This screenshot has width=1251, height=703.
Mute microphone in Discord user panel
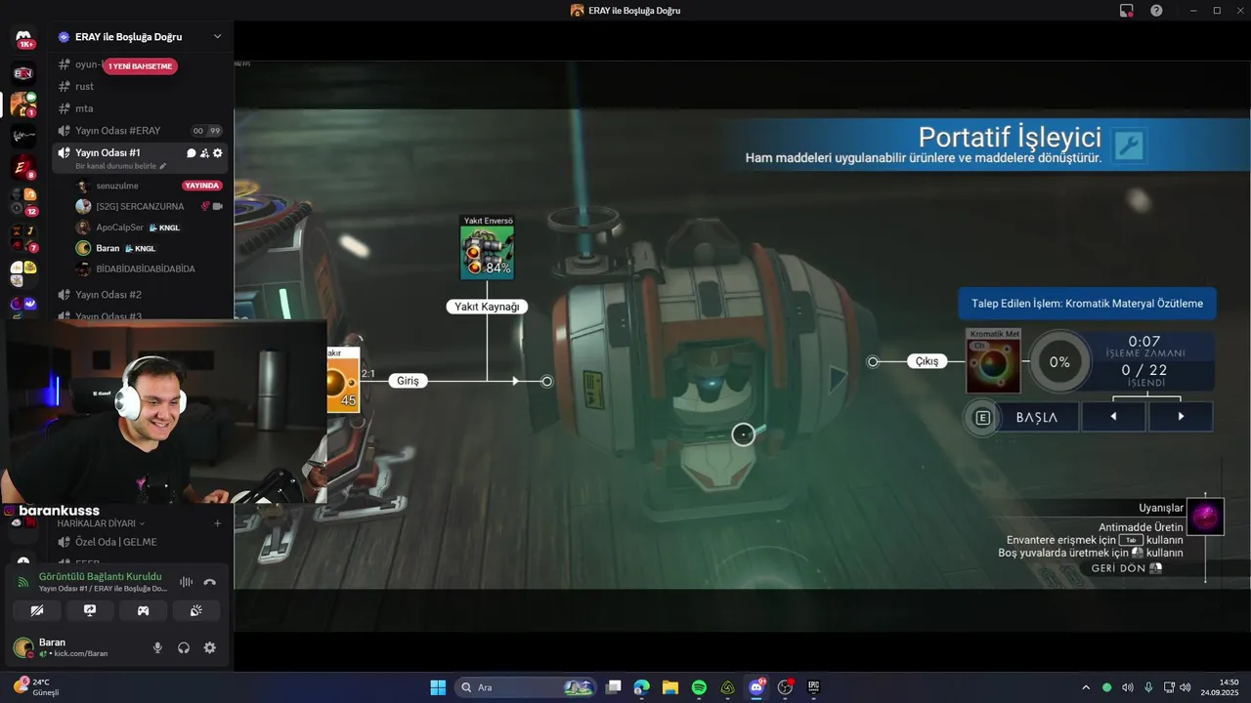pyautogui.click(x=157, y=647)
